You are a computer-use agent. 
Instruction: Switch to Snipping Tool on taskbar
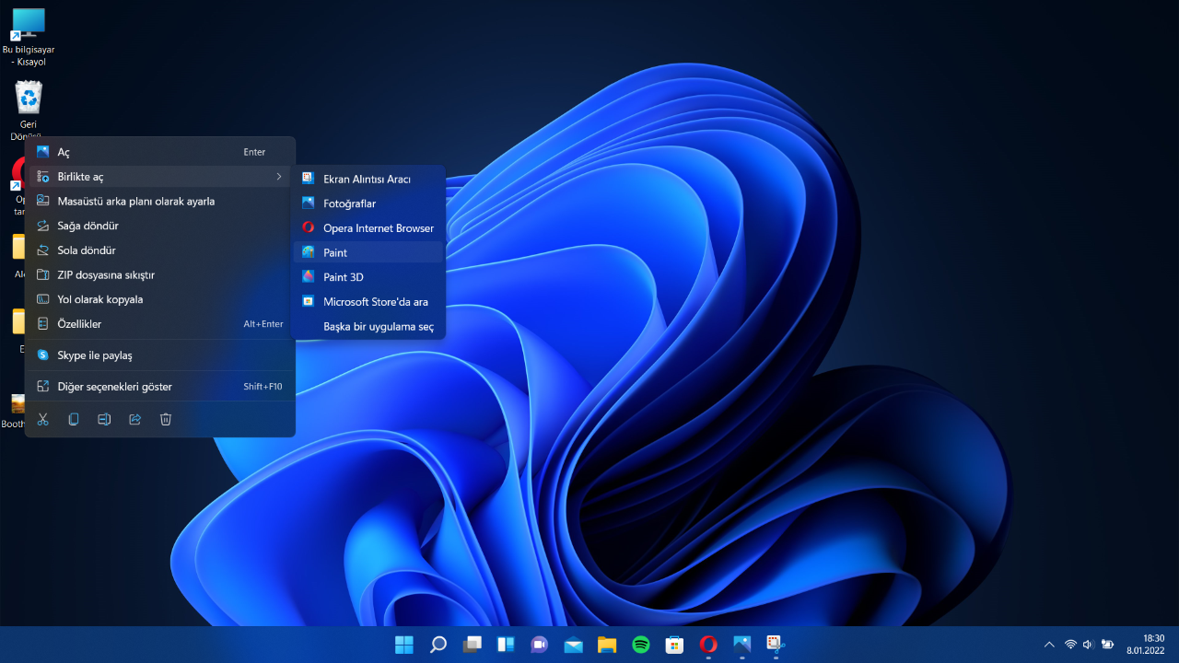pyautogui.click(x=776, y=645)
